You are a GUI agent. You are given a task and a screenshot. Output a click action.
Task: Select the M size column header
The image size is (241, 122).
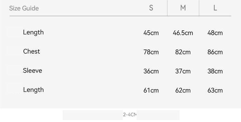[x=183, y=8]
